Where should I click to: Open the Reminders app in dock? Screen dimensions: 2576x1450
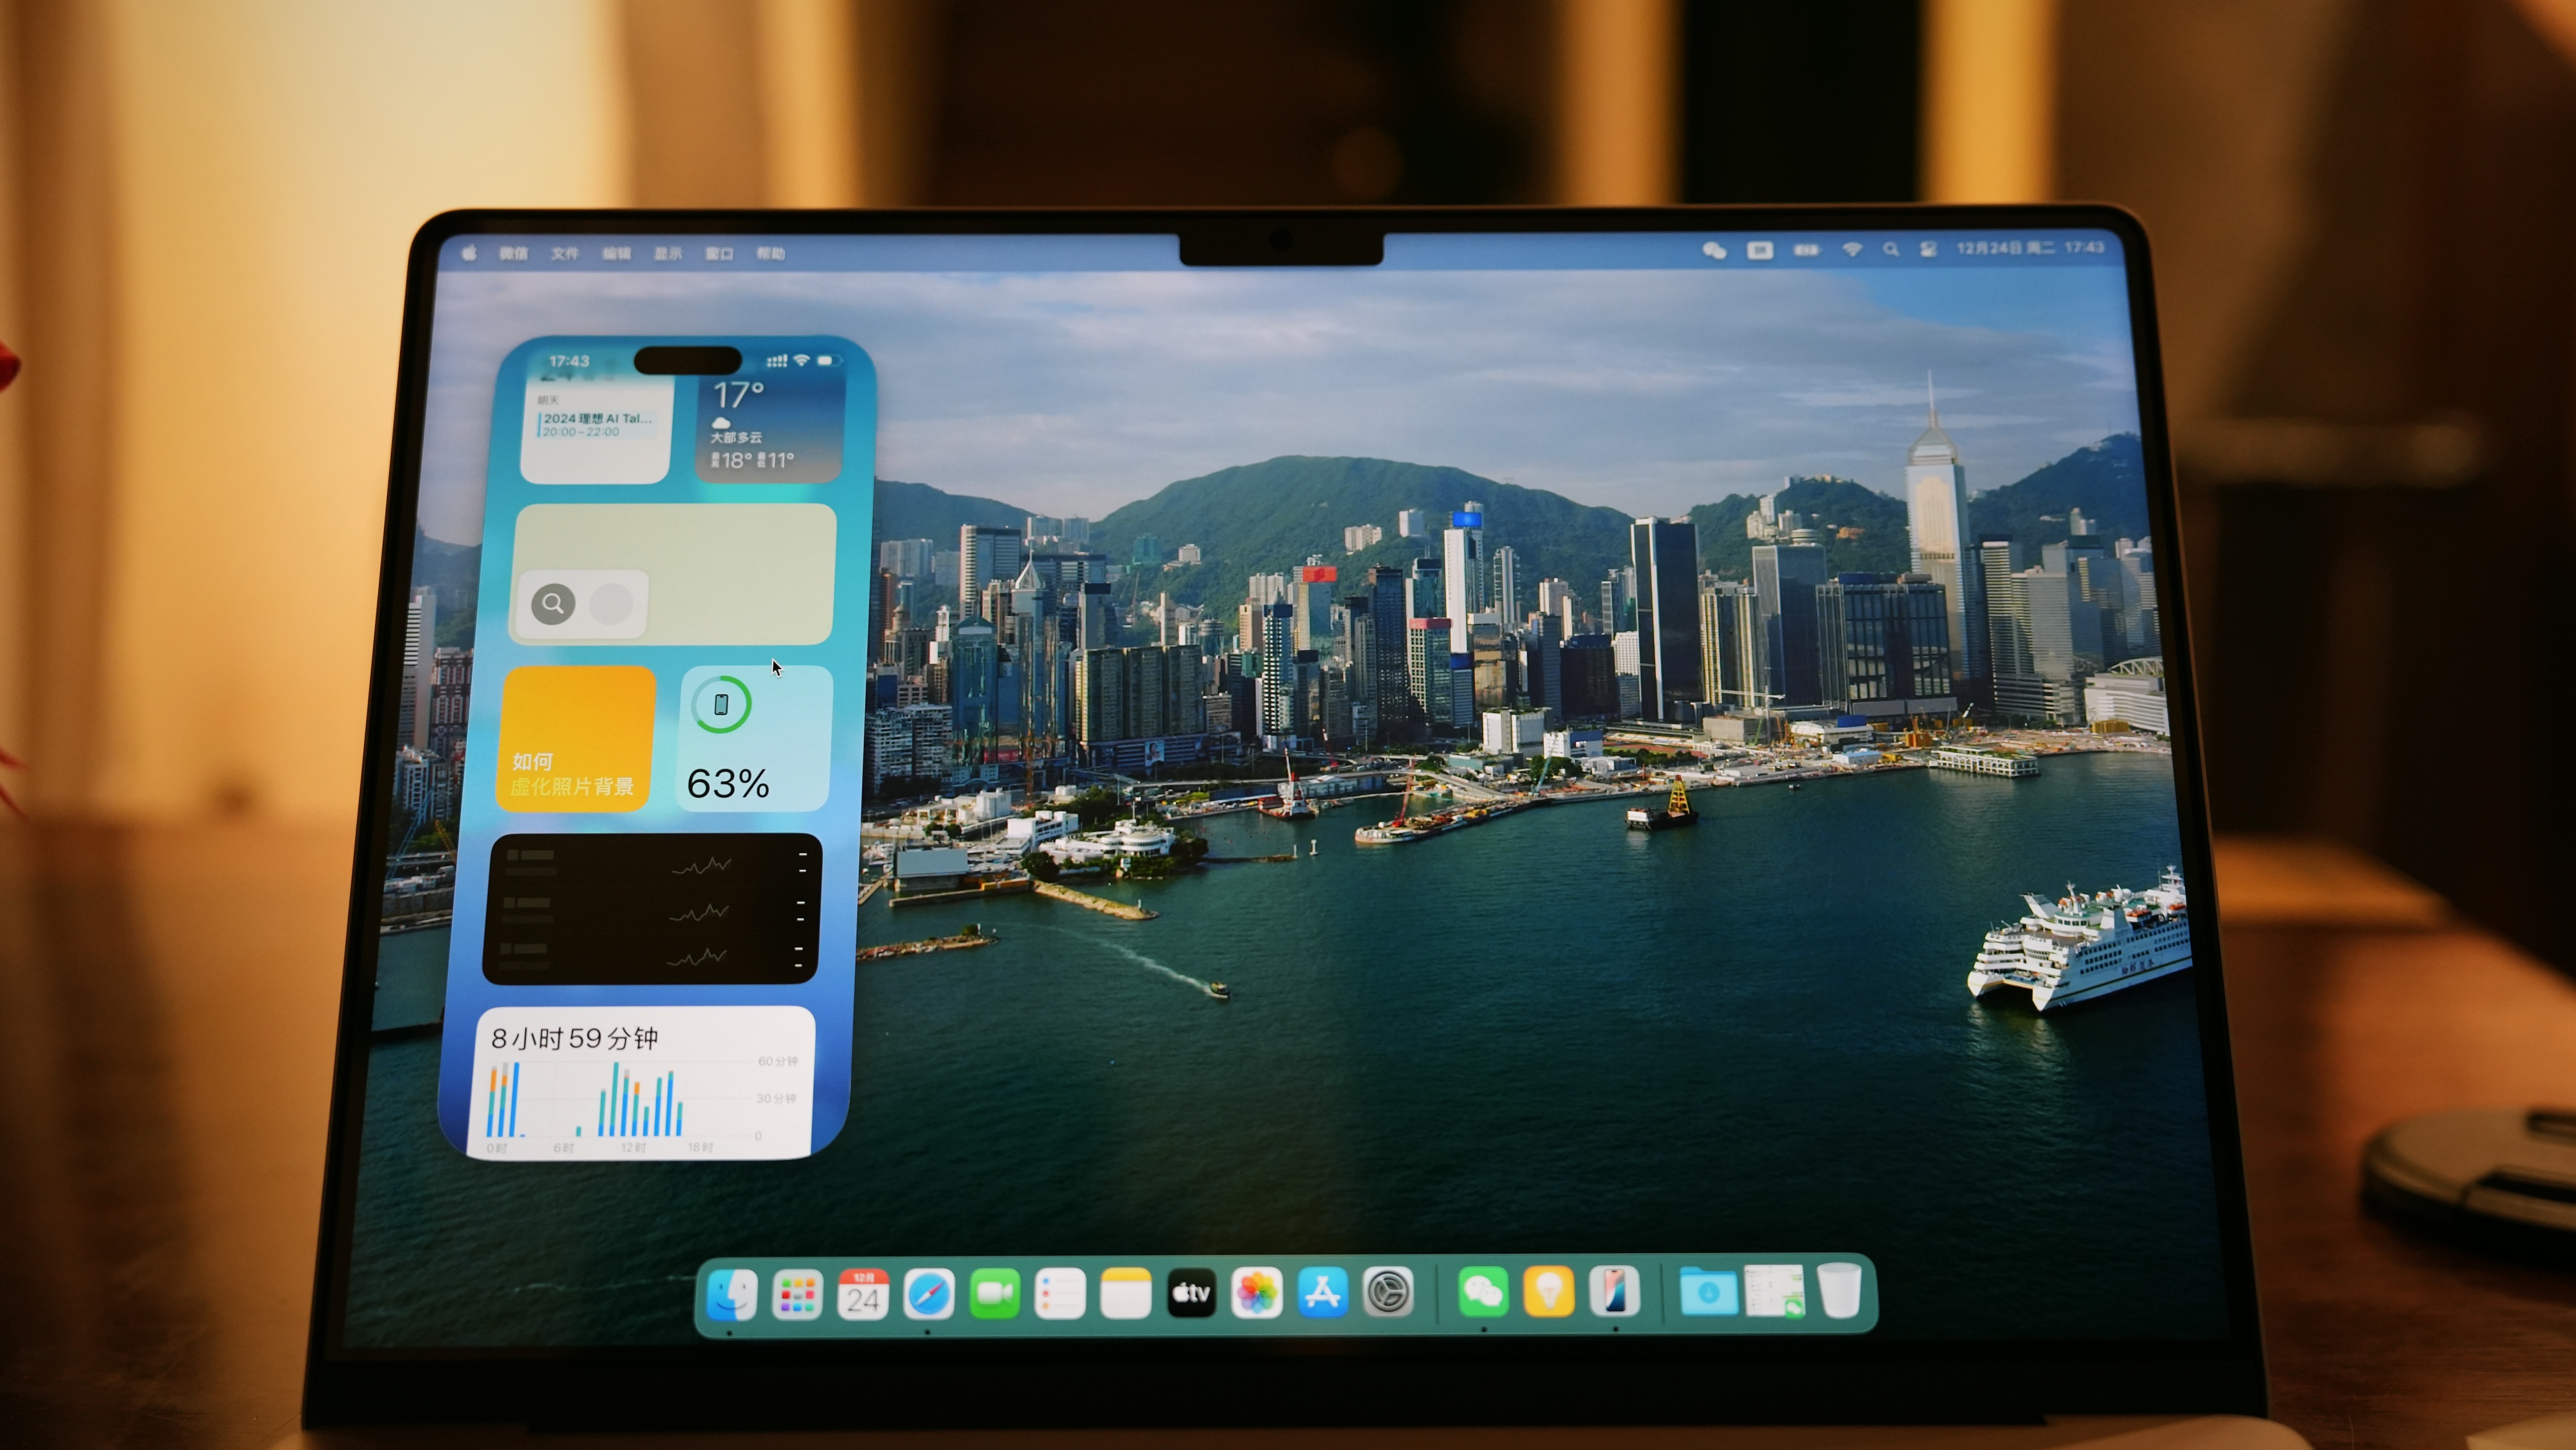[x=1060, y=1294]
